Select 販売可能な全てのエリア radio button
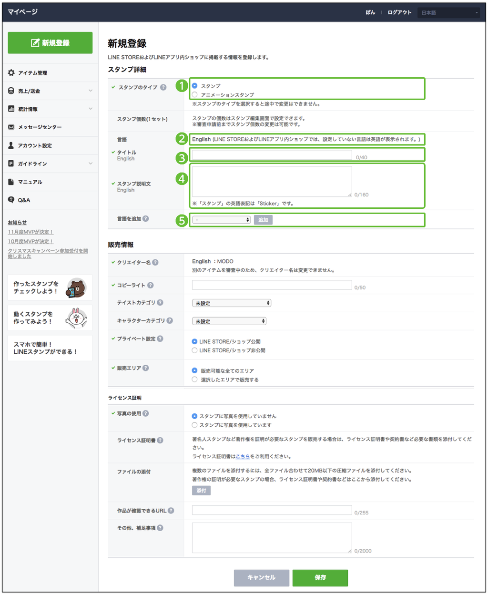 click(194, 370)
